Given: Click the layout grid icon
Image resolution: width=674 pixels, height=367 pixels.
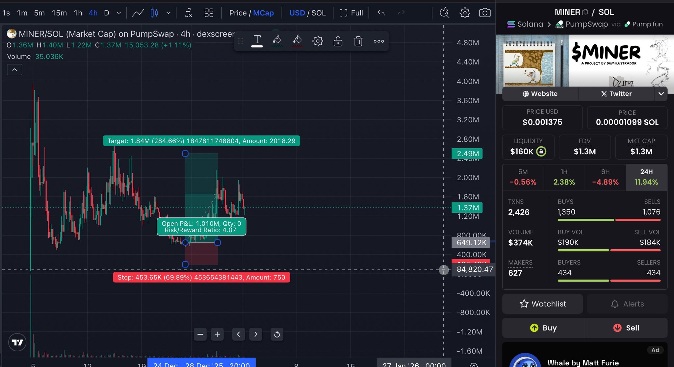Looking at the screenshot, I should (x=209, y=13).
